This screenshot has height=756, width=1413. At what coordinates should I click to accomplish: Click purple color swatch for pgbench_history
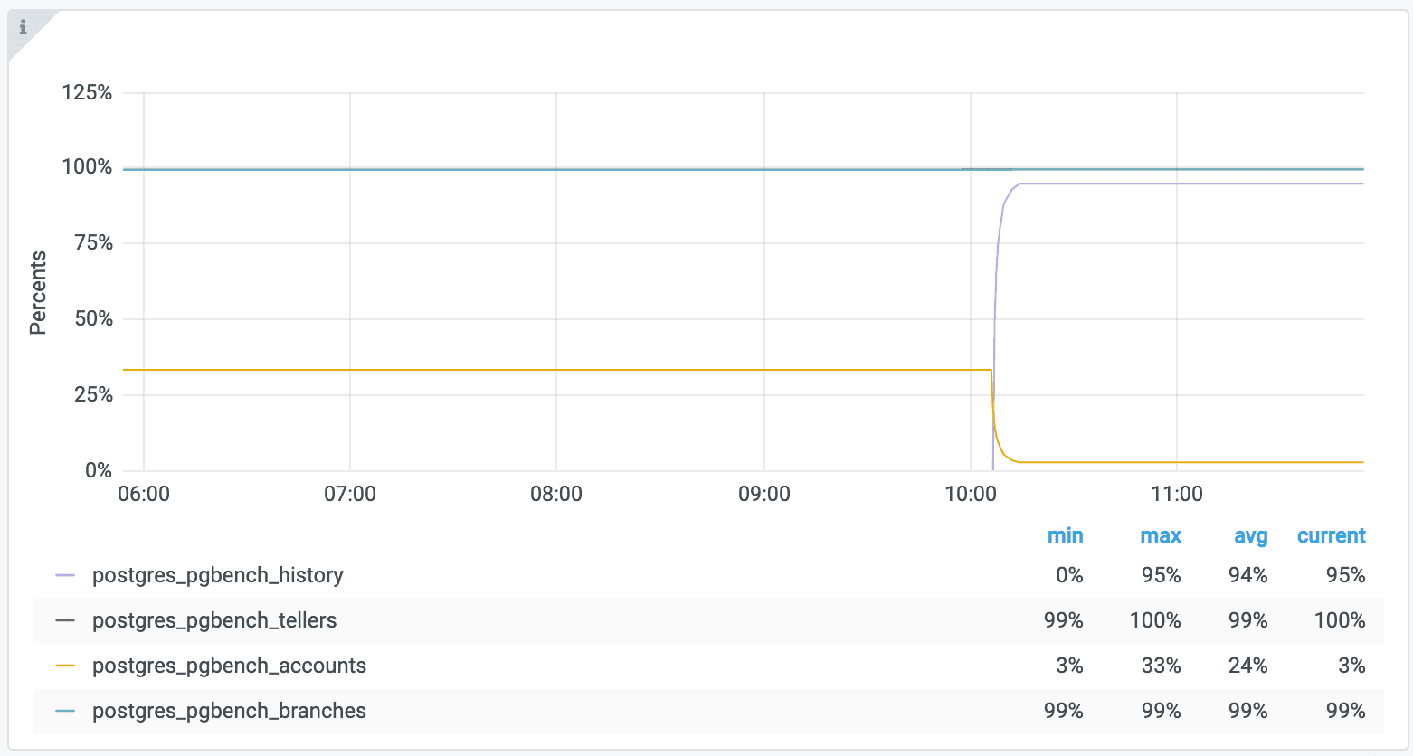pyautogui.click(x=65, y=576)
